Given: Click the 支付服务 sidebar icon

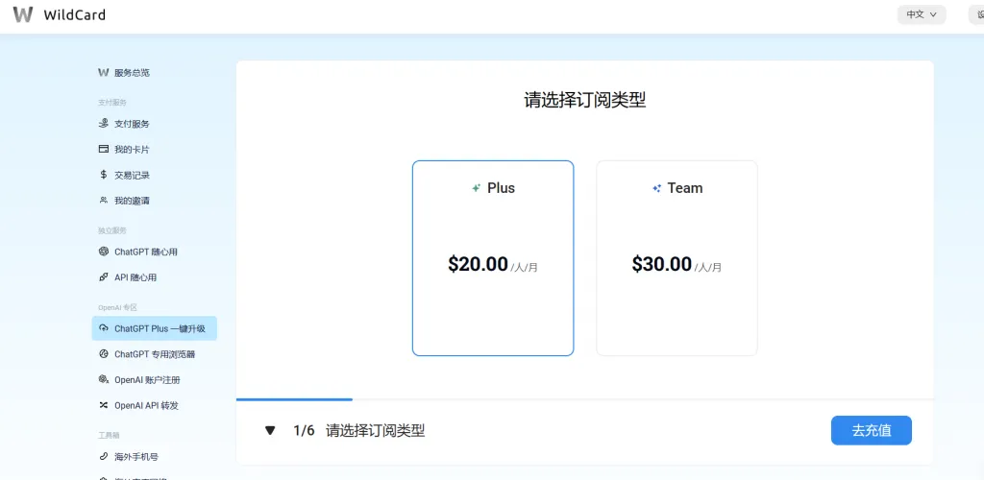Looking at the screenshot, I should [x=104, y=124].
